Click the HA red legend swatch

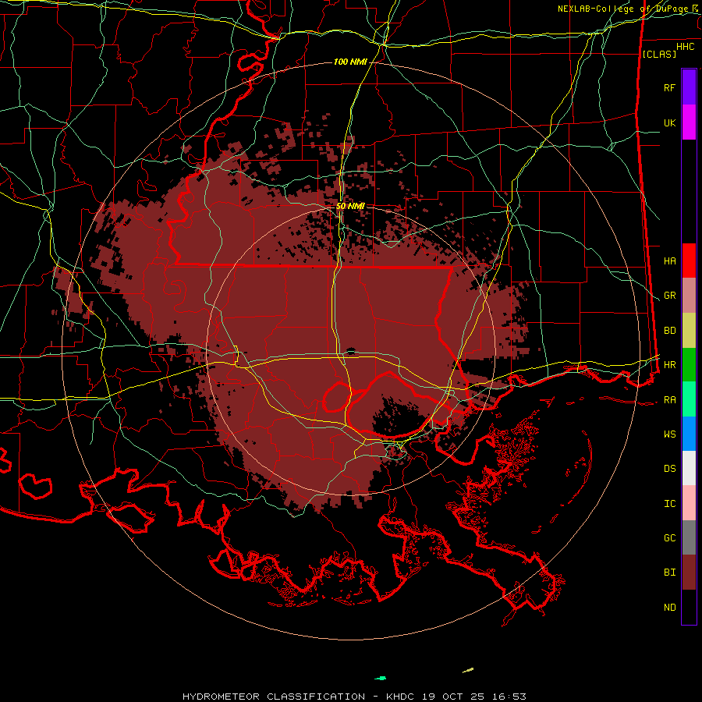point(689,261)
